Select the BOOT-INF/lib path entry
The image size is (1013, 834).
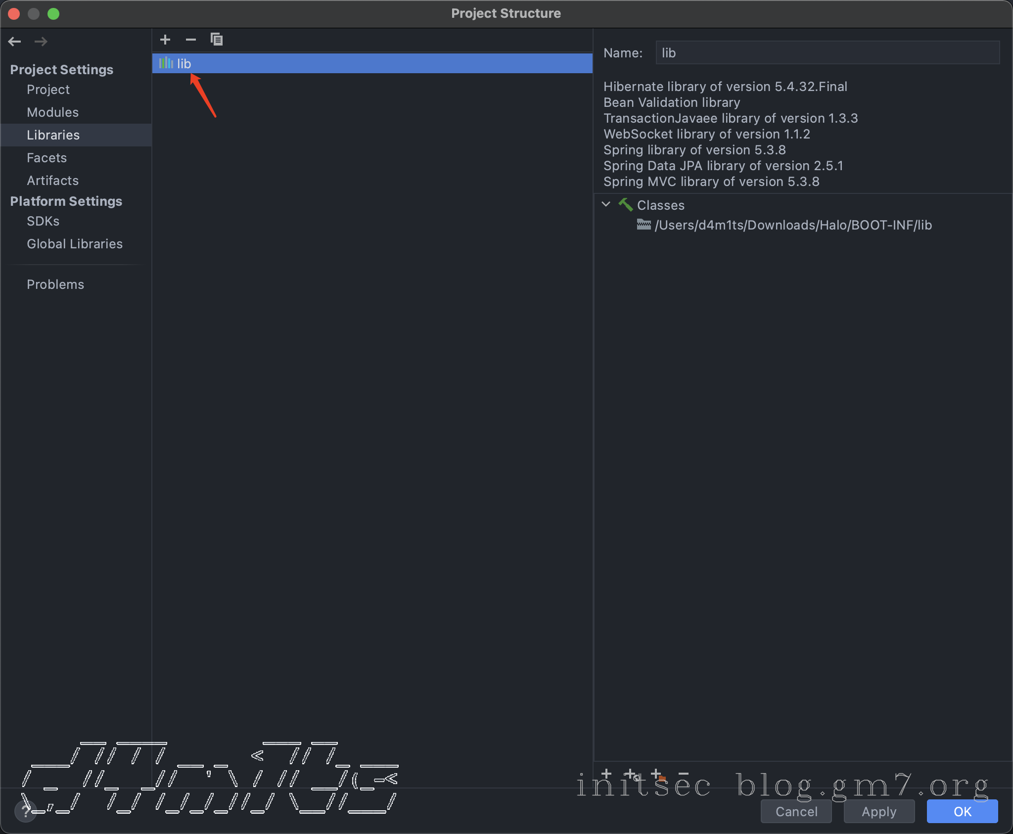point(792,226)
